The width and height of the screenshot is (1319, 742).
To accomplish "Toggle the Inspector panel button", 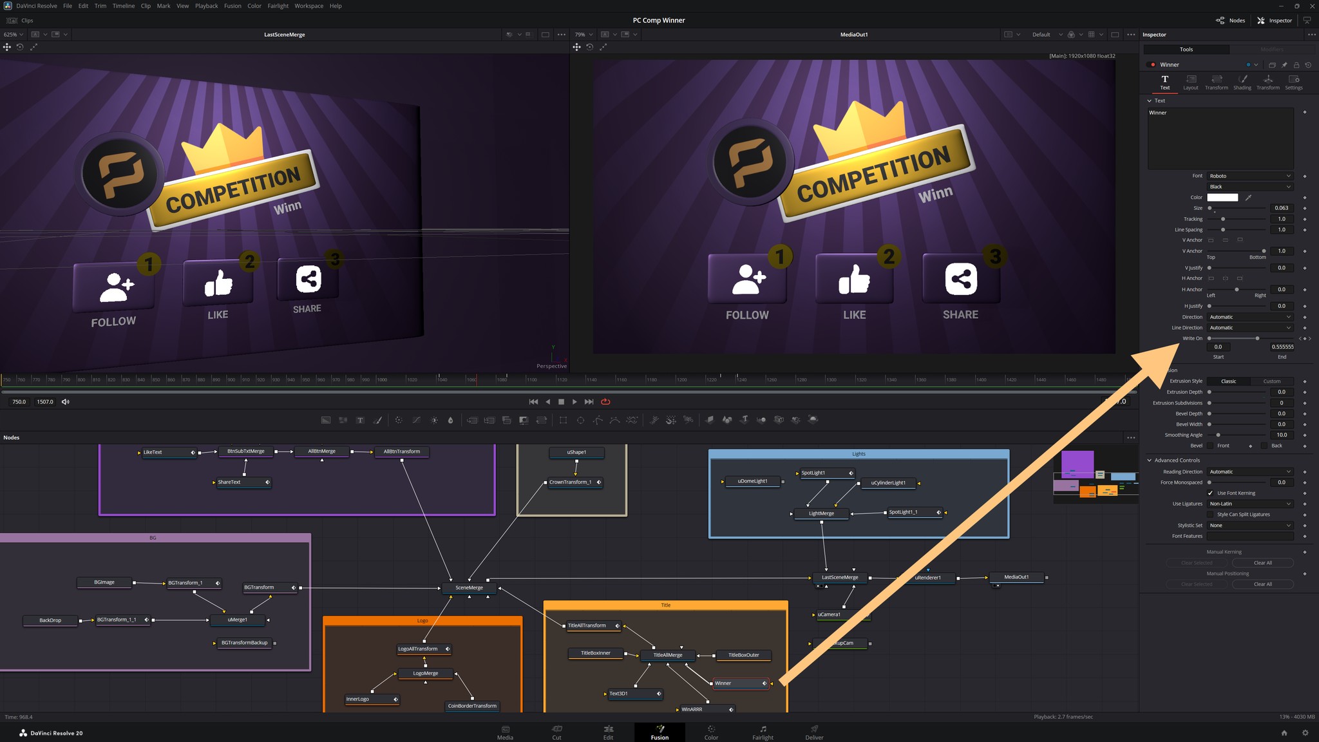I will point(1275,21).
